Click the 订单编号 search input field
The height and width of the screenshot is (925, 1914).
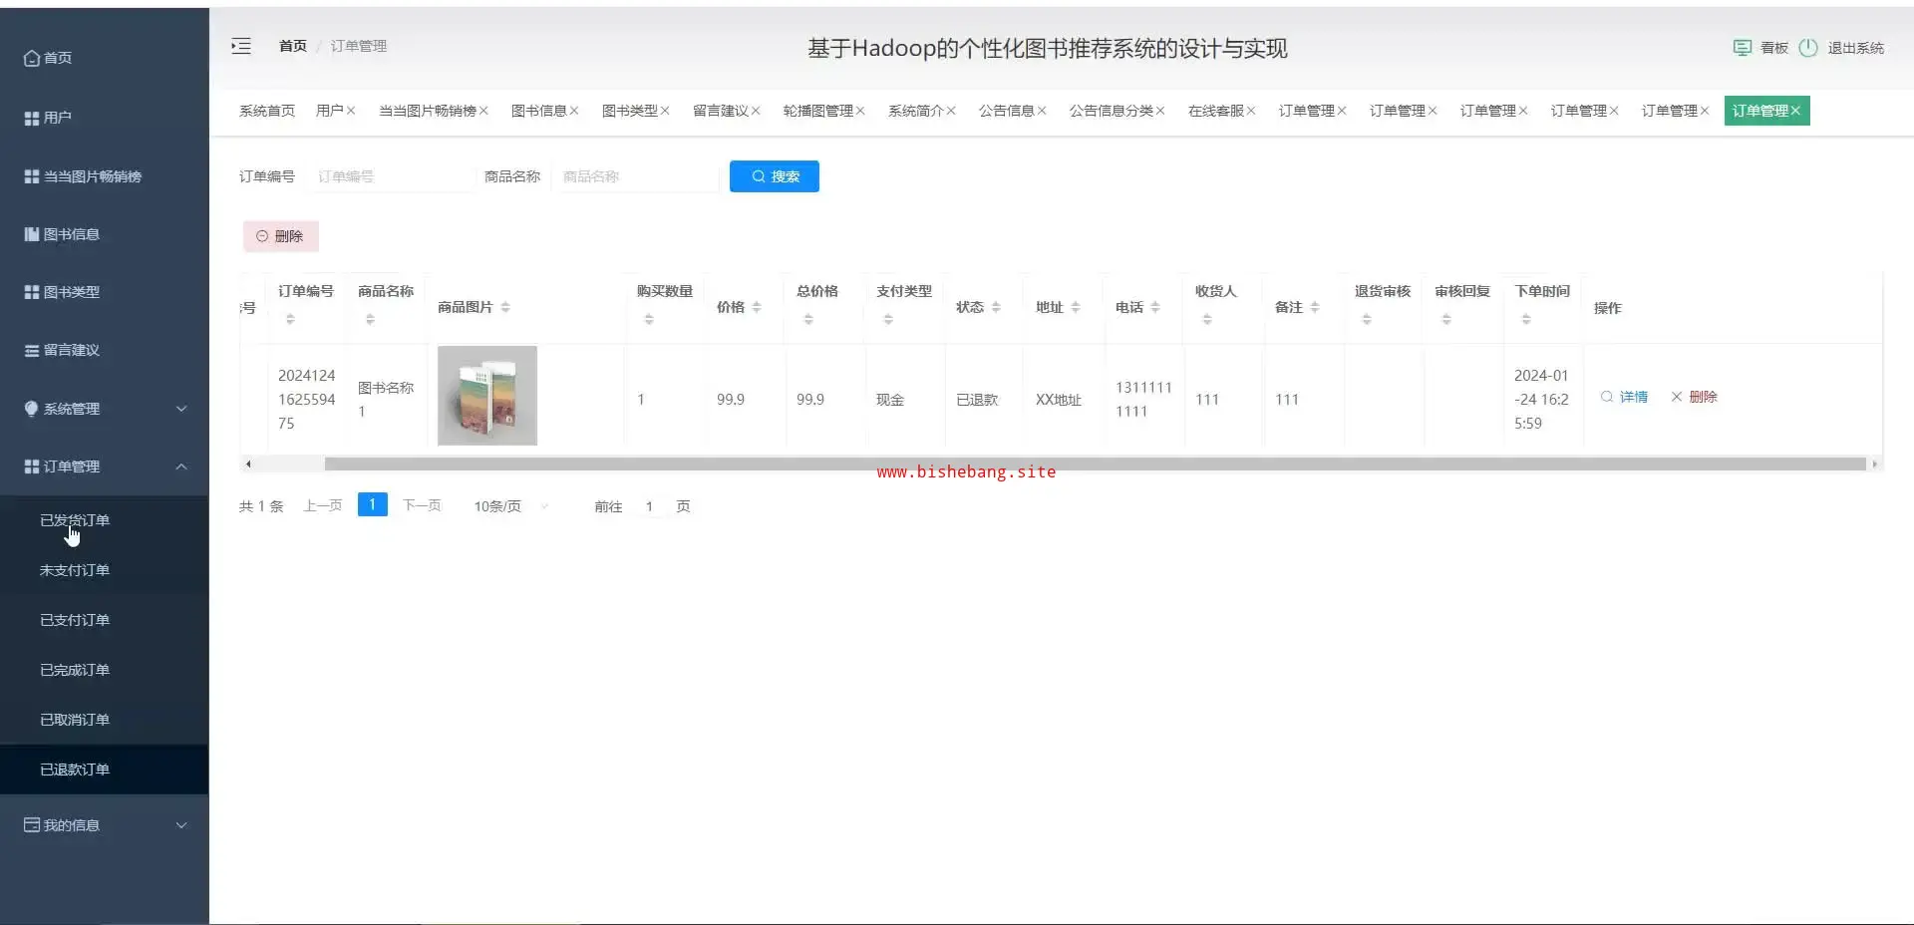click(391, 176)
